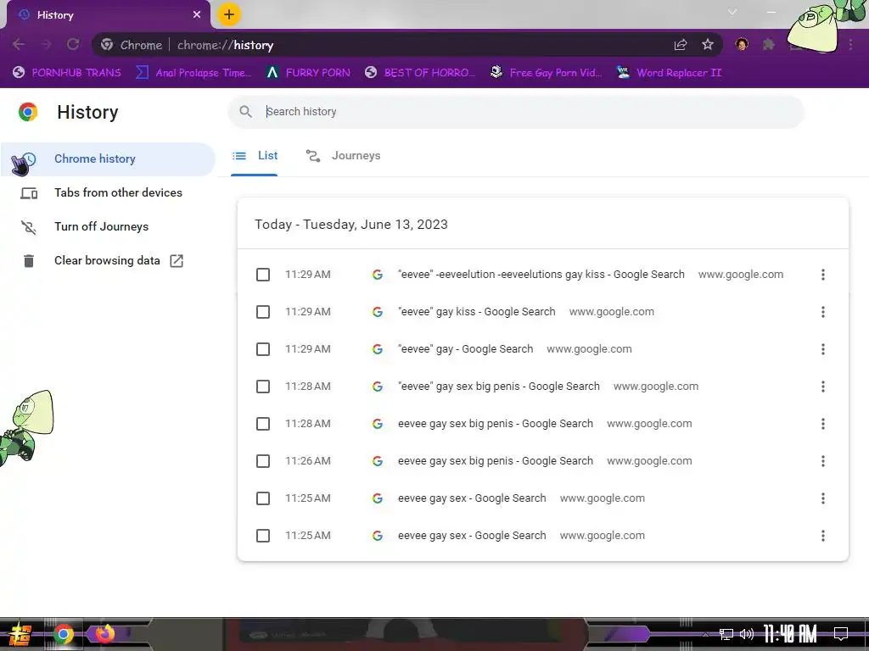Open Firefox from the taskbar

104,633
